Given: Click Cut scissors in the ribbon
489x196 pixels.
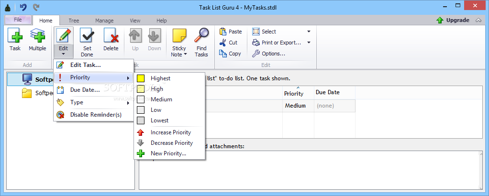Looking at the screenshot, I should tap(229, 43).
